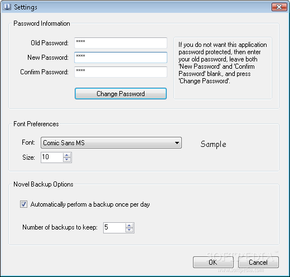Image resolution: width=290 pixels, height=277 pixels.
Task: Click the Change Password button
Action: [120, 94]
